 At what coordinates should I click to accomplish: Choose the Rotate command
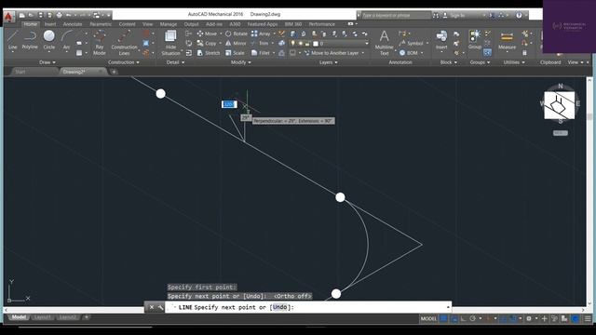236,33
